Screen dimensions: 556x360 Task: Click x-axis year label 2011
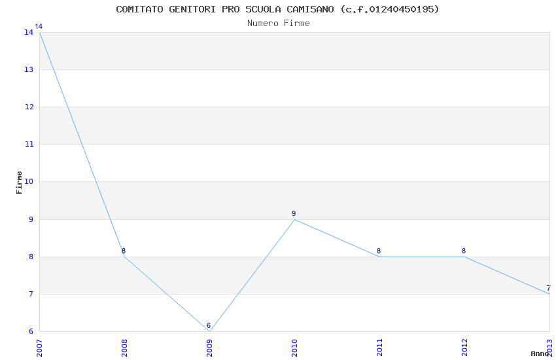pos(380,348)
